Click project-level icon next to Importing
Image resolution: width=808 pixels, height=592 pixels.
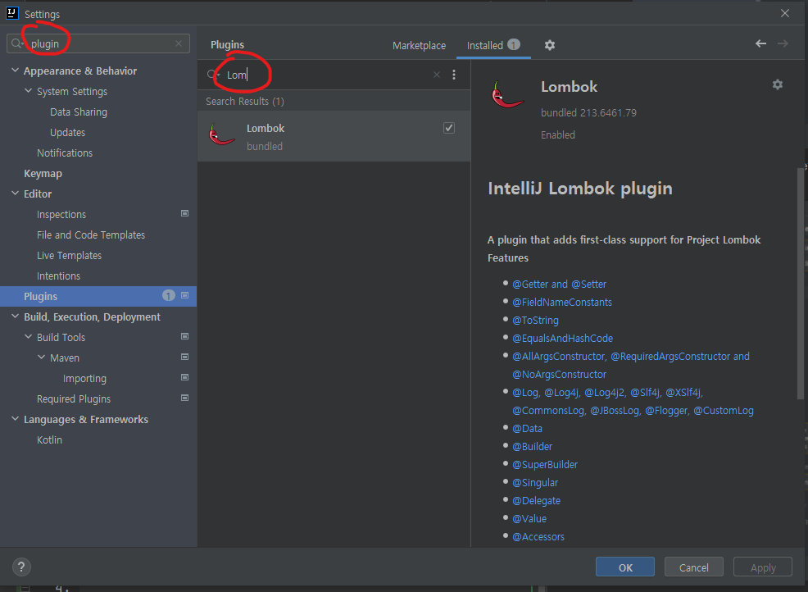[x=184, y=377]
